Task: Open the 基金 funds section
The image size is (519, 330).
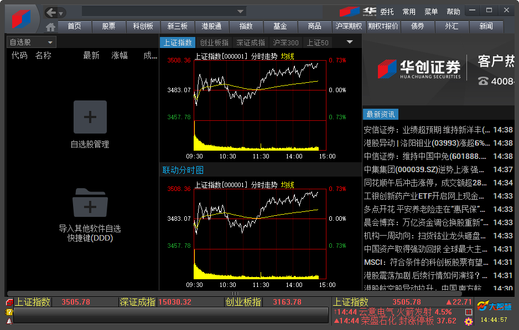Action: 280,26
